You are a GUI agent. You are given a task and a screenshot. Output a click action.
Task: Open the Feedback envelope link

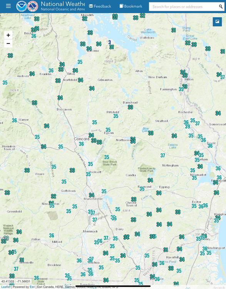[100, 6]
